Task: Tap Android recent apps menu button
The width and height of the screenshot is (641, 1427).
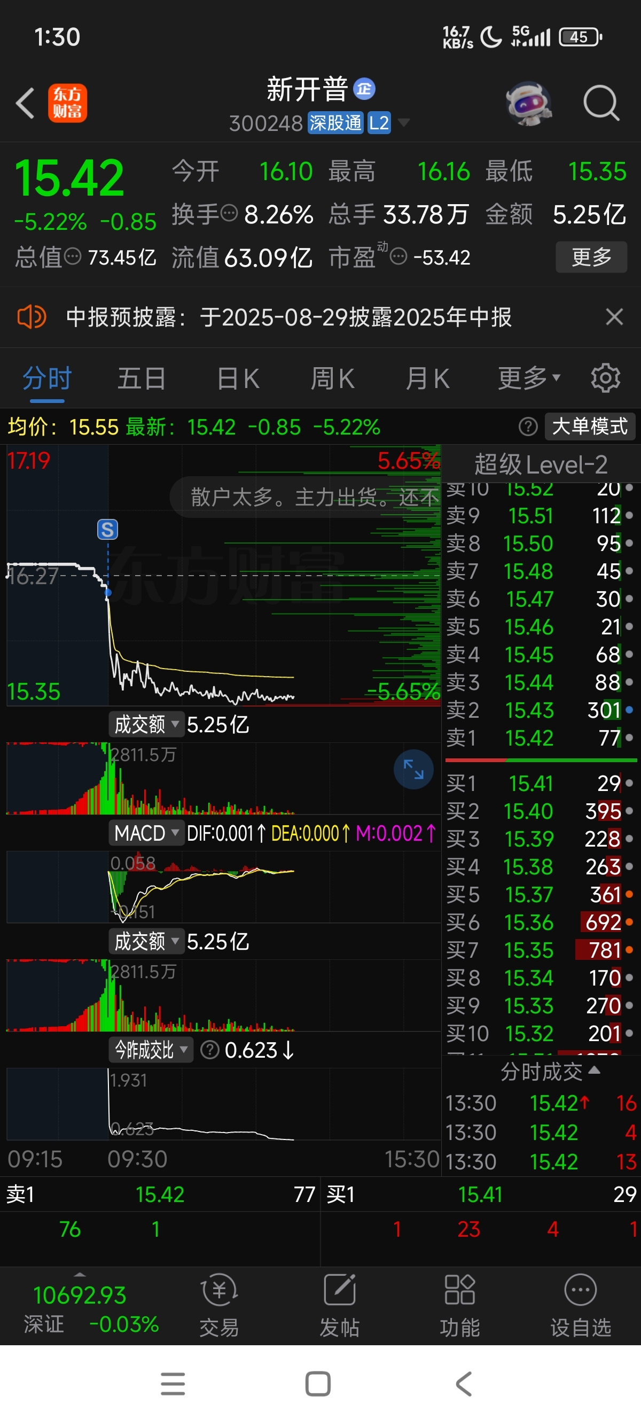Action: click(x=173, y=1384)
